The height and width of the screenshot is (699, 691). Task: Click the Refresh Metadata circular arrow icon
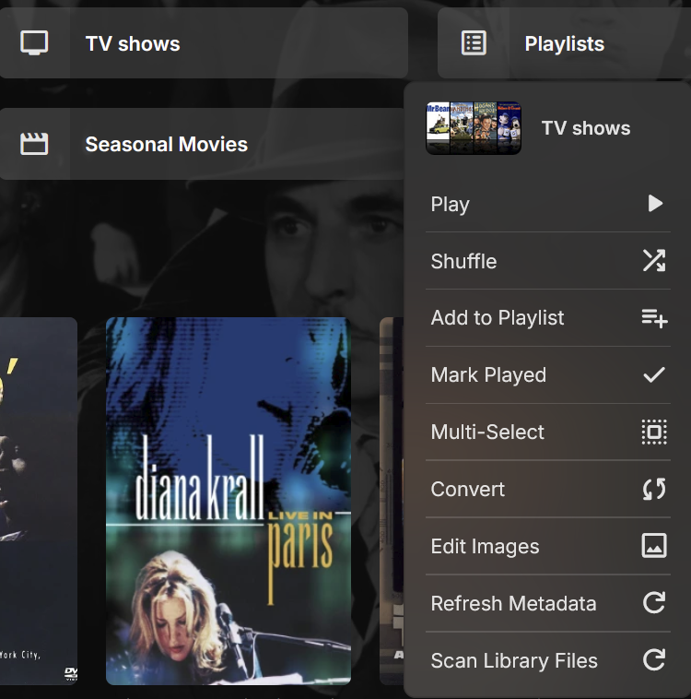click(654, 603)
